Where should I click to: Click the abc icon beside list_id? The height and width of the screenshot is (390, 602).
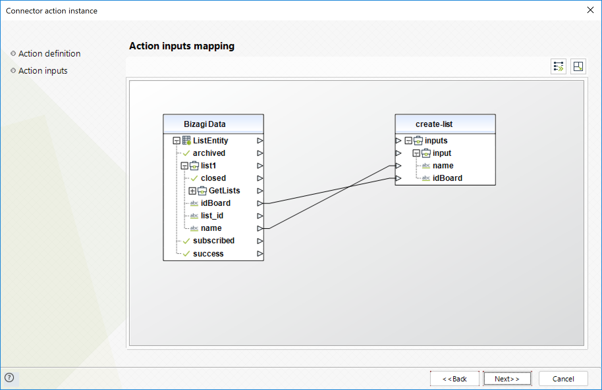[x=194, y=216]
